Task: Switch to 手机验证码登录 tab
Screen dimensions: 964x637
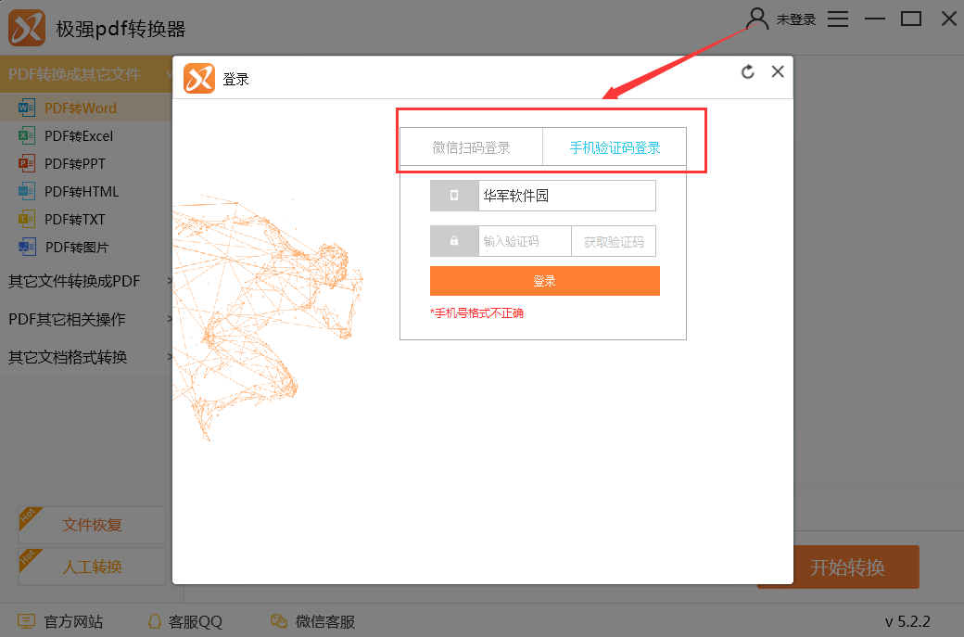Action: 615,147
